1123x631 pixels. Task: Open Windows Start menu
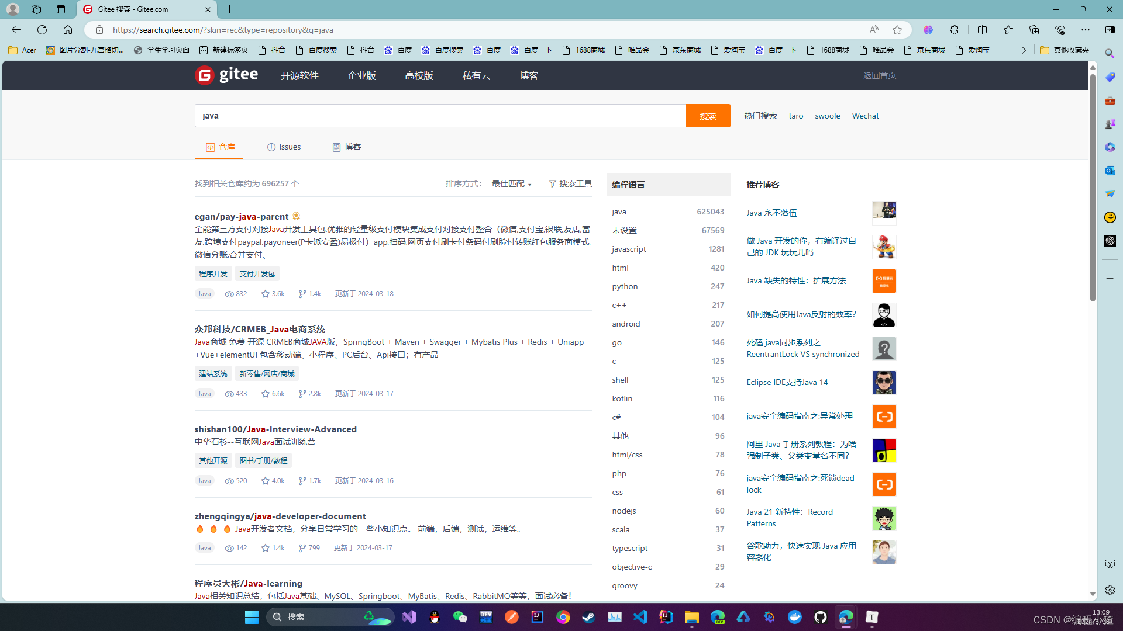coord(252,617)
